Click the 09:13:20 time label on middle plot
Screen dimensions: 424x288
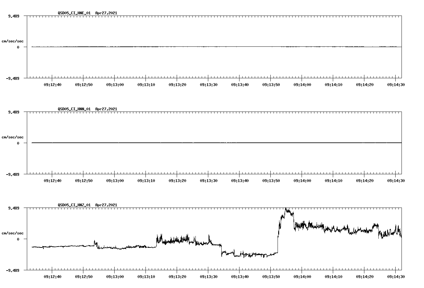point(177,180)
